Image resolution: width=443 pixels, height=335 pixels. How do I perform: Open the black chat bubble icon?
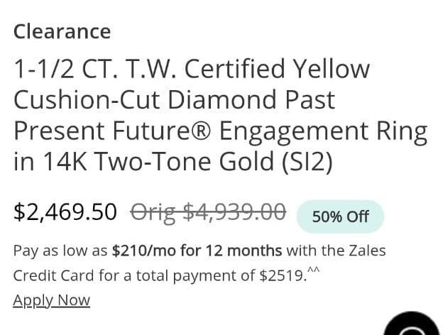tap(412, 324)
